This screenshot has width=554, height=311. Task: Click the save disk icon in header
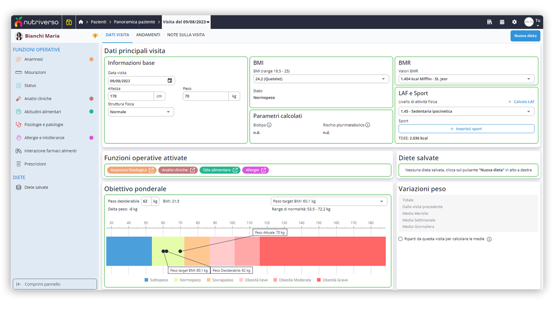pyautogui.click(x=69, y=22)
